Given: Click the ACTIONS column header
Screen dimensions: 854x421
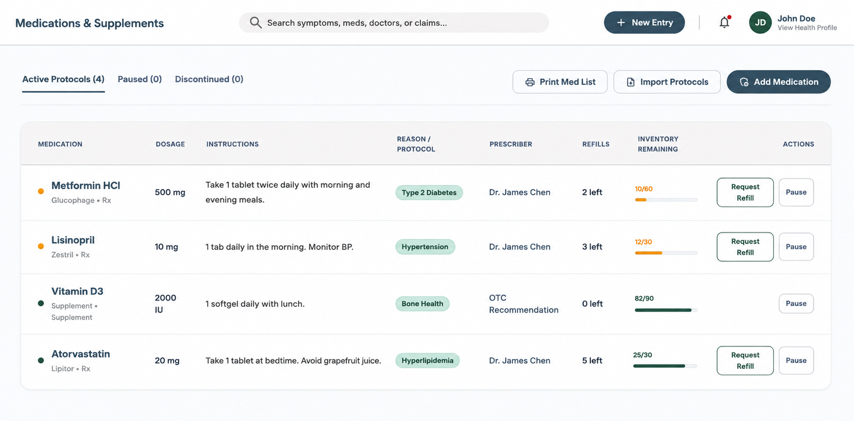Looking at the screenshot, I should pyautogui.click(x=799, y=144).
